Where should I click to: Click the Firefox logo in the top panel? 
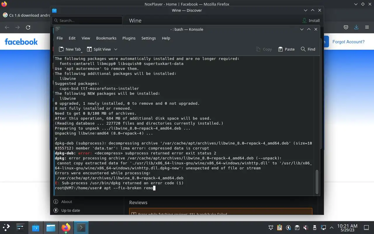pos(4,4)
